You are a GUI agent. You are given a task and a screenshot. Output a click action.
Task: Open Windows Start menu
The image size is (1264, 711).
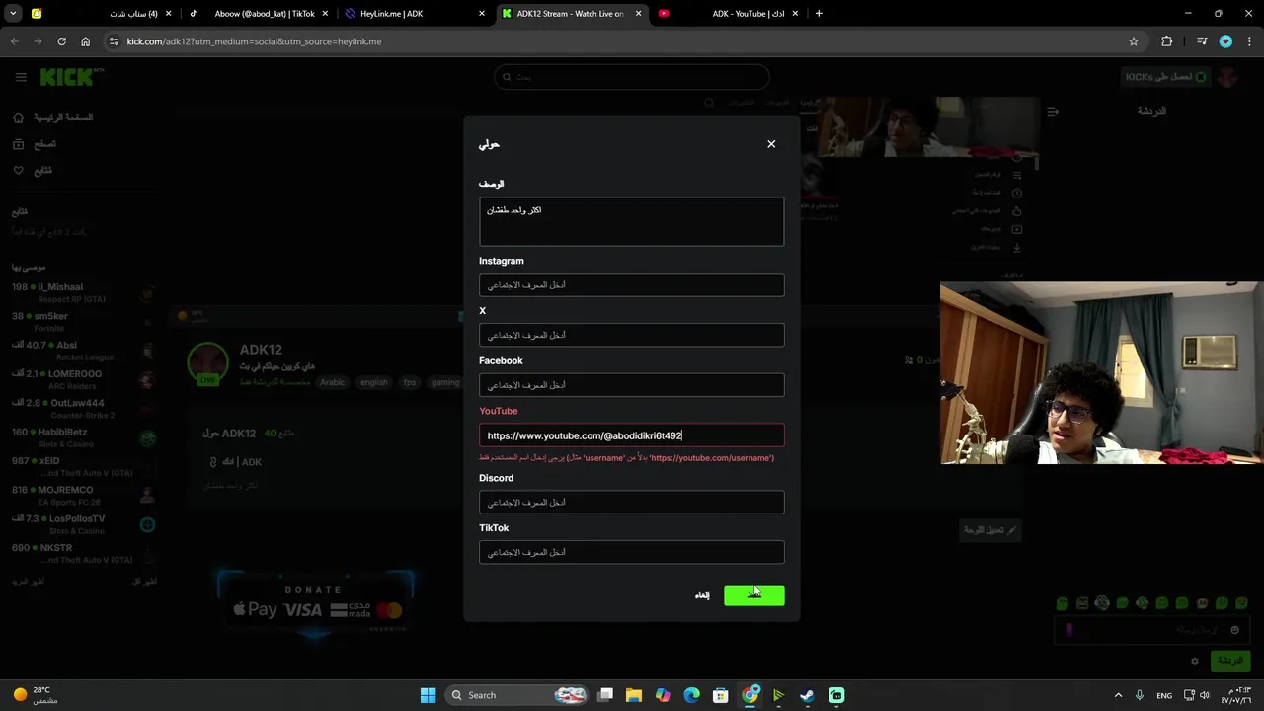(428, 695)
